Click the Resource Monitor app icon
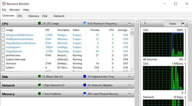The width and height of the screenshot is (192, 106). 4,4
